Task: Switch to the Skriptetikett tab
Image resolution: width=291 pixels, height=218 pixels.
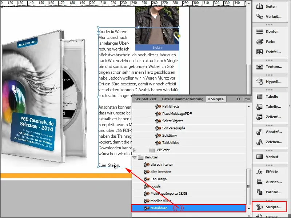Action: tap(145, 99)
